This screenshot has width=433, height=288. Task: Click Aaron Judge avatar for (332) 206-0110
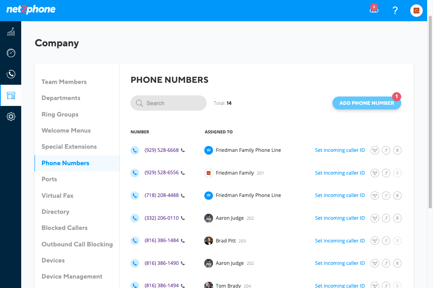[209, 218]
